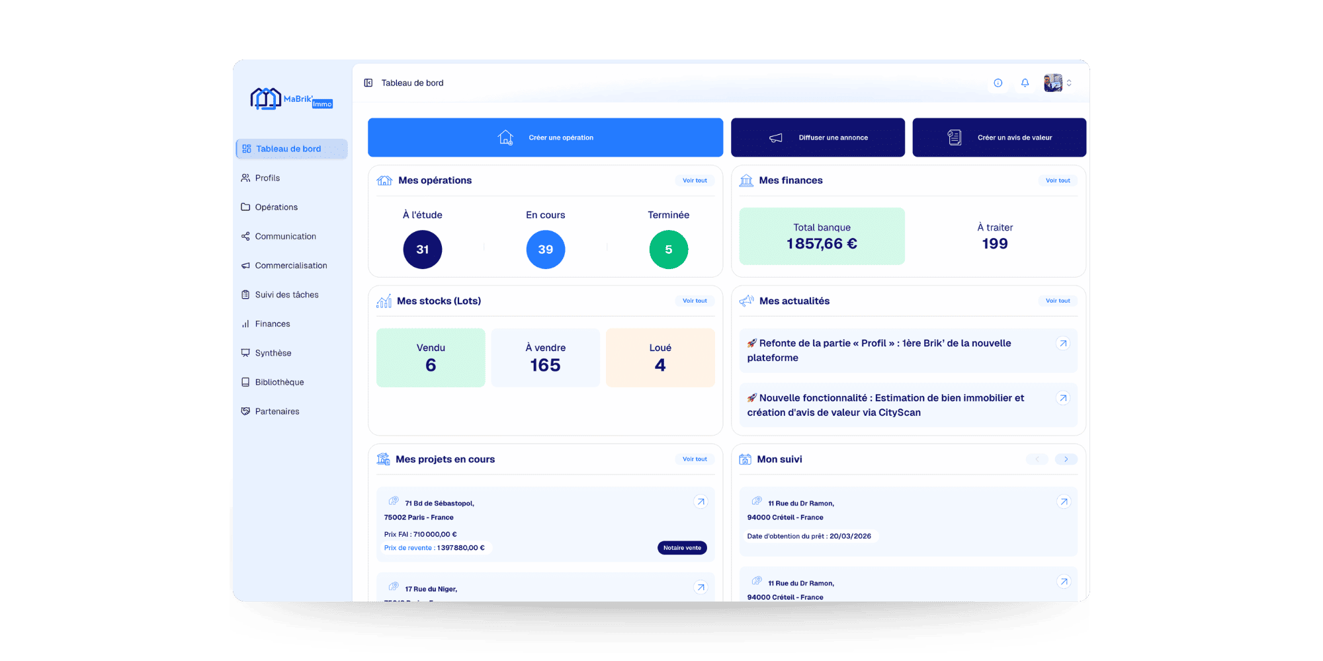Click Voir tout in Mes finances

tap(1058, 180)
